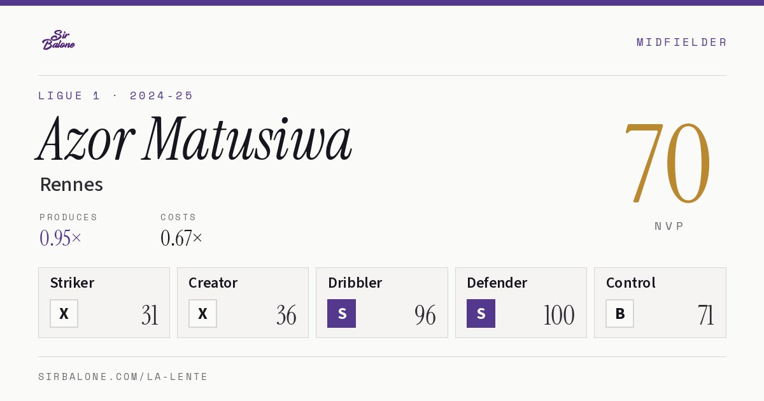This screenshot has height=401, width=764.
Task: Click the Control B grade badge
Action: click(x=619, y=314)
